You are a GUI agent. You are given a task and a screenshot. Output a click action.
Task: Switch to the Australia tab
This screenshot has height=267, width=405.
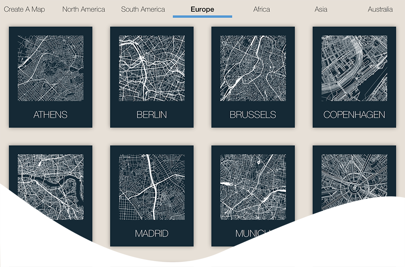pos(380,9)
